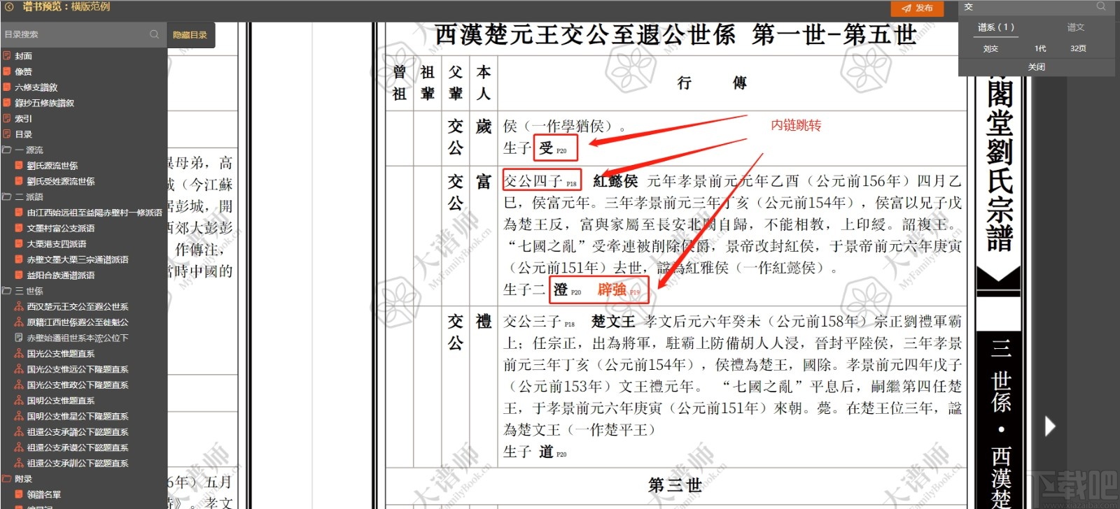Follow the 交公四子 P18 inner link

[x=541, y=181]
